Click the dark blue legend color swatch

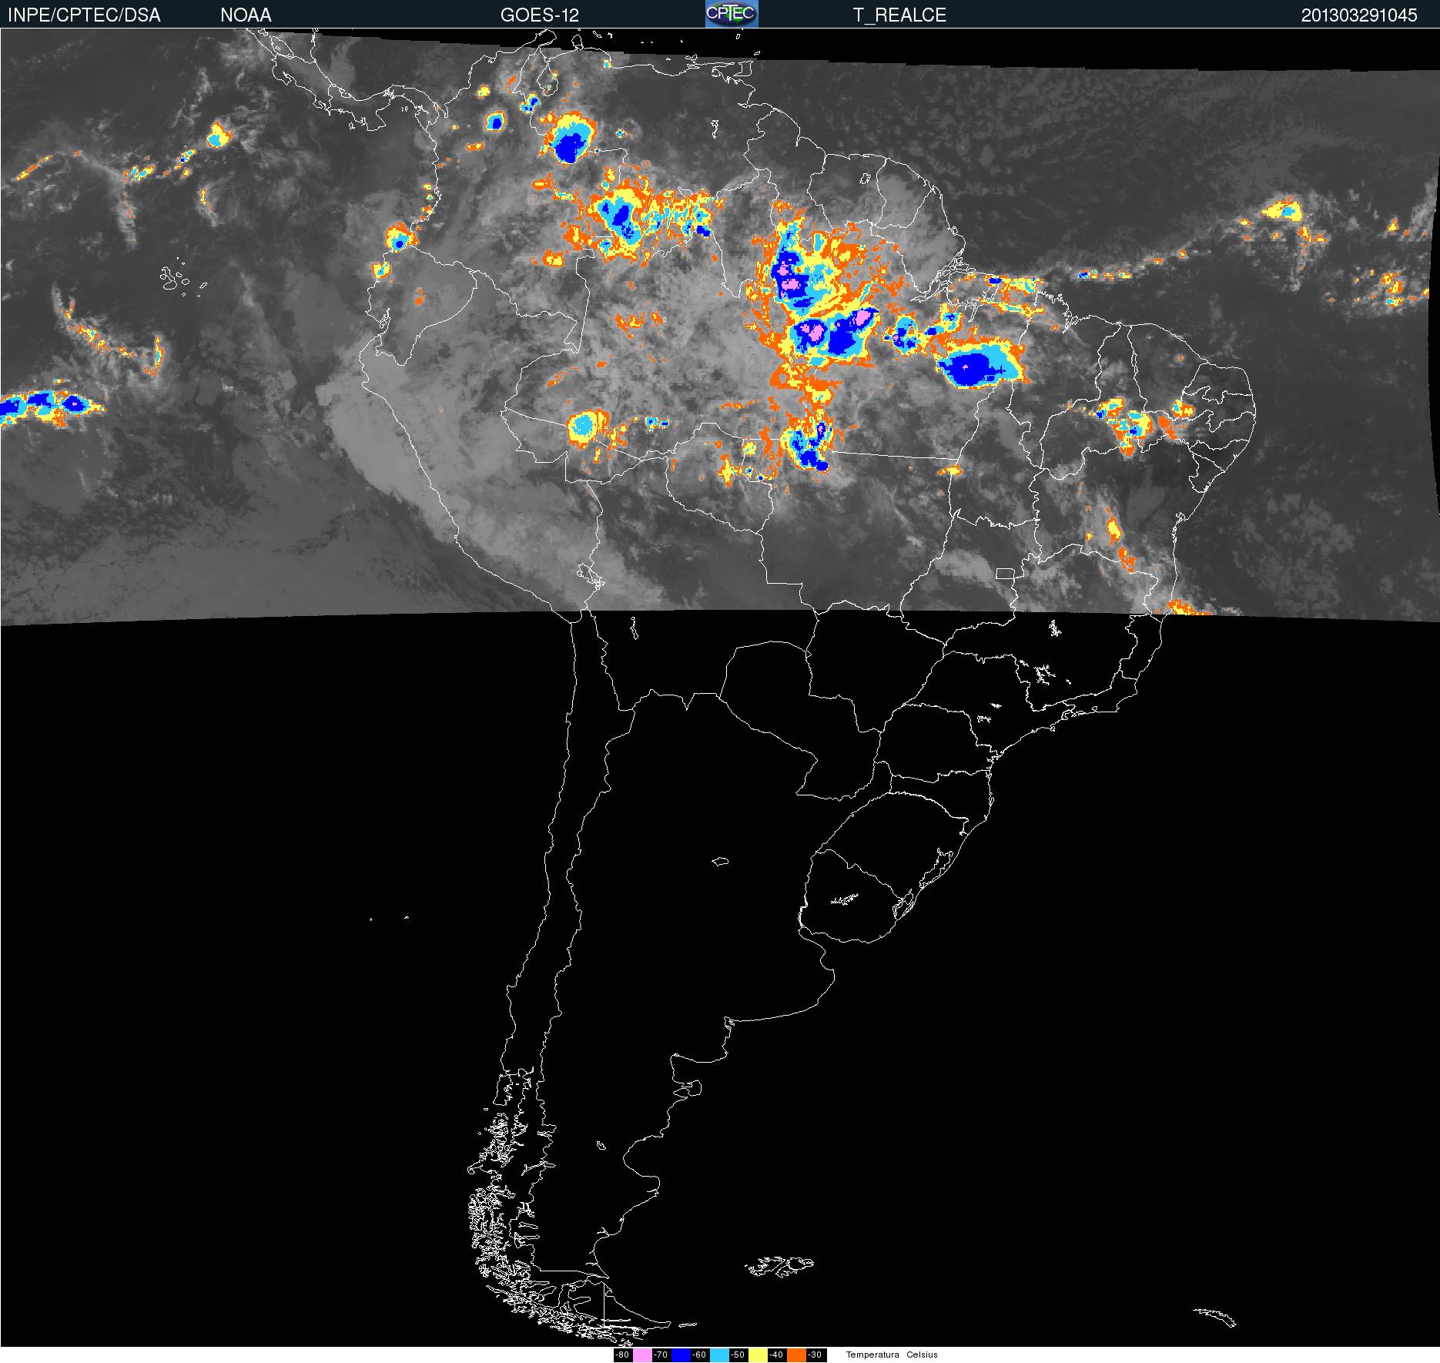click(x=681, y=1355)
